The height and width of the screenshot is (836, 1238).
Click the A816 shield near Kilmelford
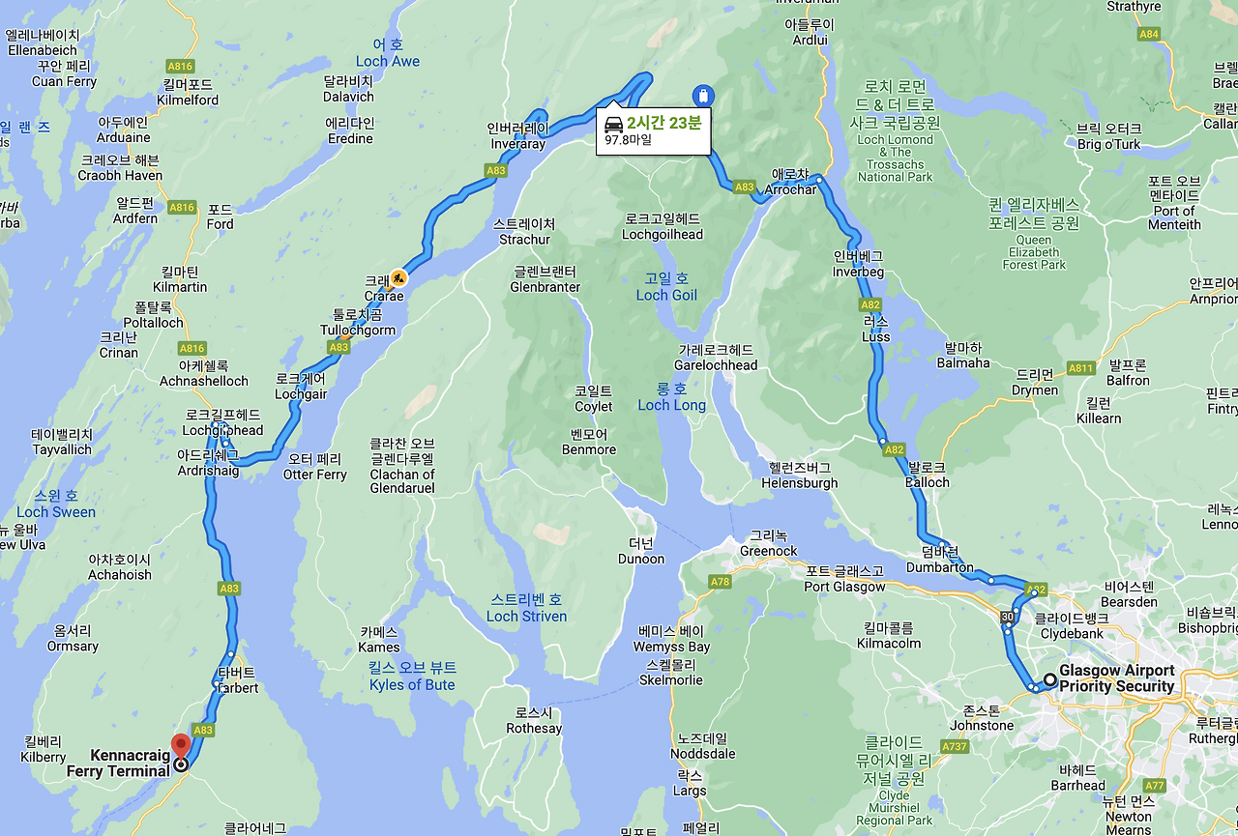[180, 67]
